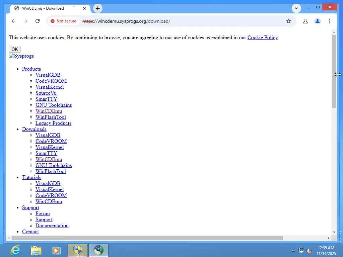Viewport: 343px width, 257px height.
Task: Open GNU Toolchains under Products
Action: pyautogui.click(x=54, y=105)
